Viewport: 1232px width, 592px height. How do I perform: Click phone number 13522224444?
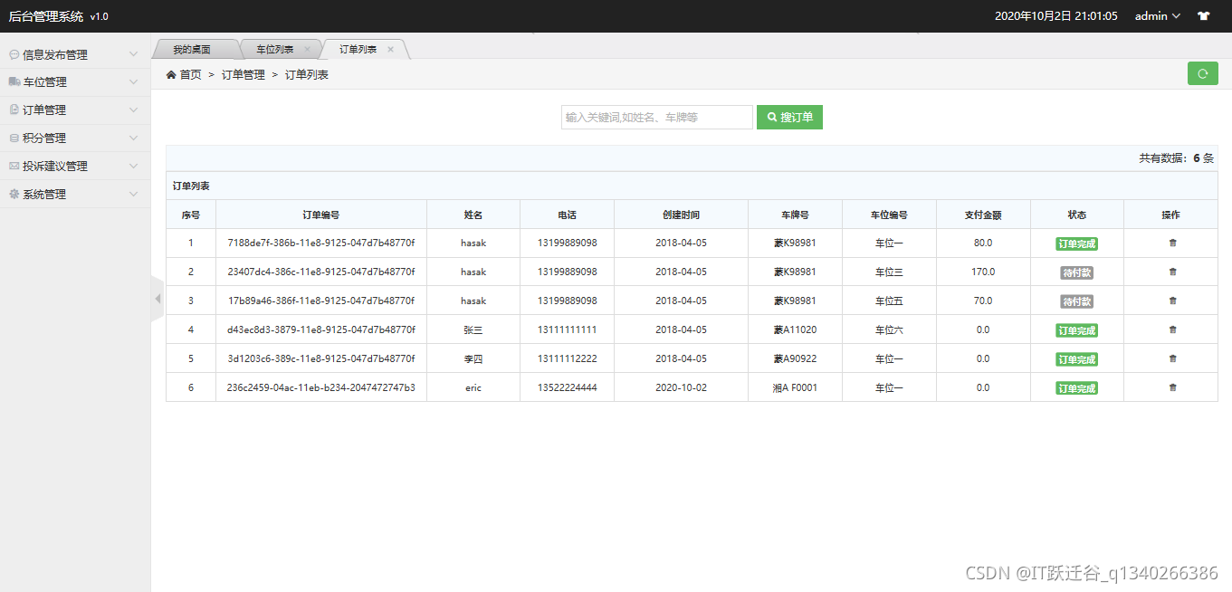tap(567, 387)
